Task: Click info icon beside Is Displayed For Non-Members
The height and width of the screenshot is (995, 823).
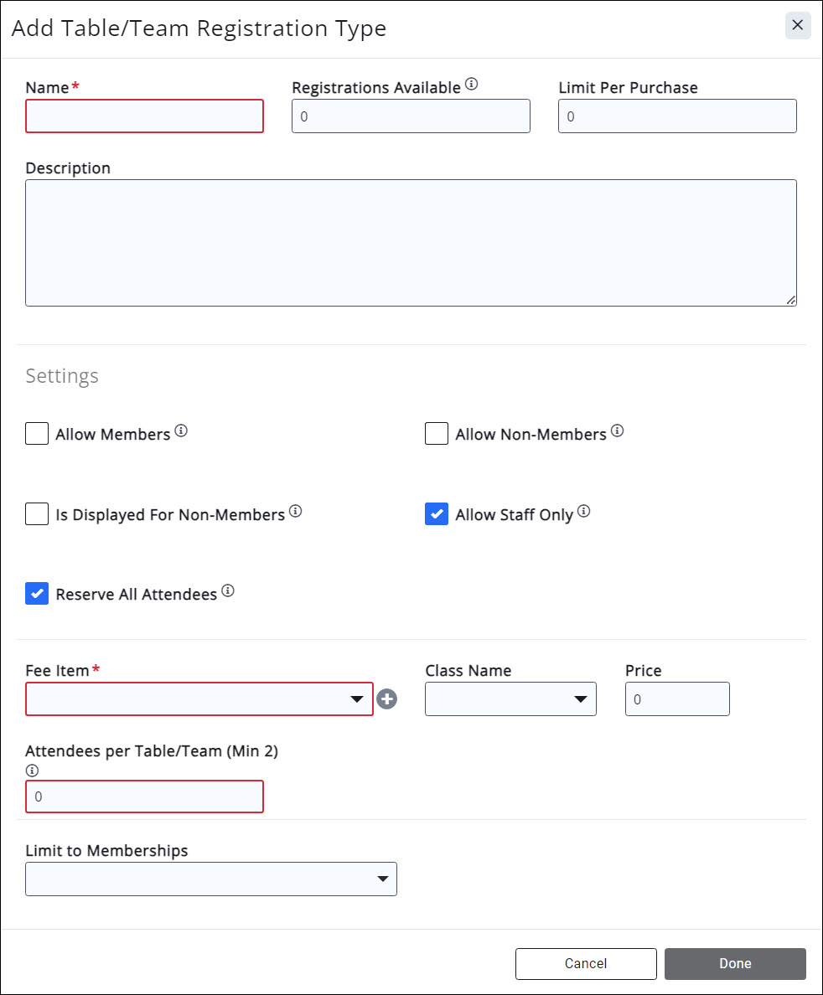Action: (x=295, y=511)
